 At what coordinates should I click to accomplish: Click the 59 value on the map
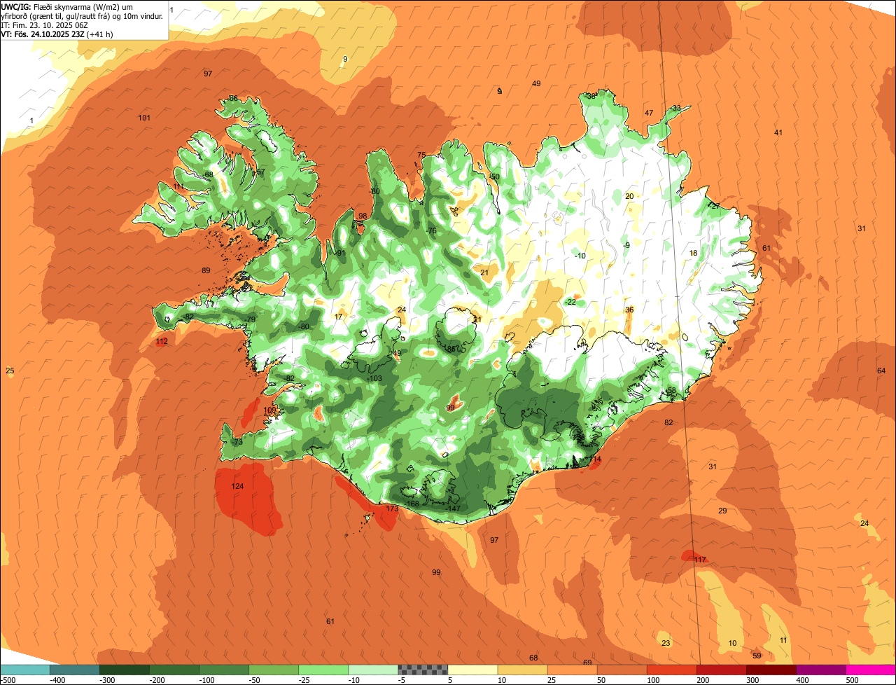tap(757, 656)
